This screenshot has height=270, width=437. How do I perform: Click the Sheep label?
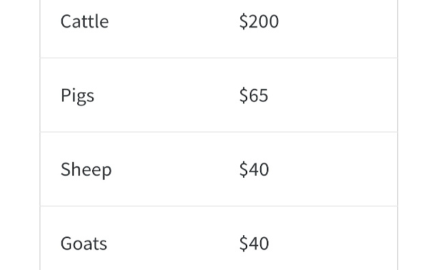point(86,170)
